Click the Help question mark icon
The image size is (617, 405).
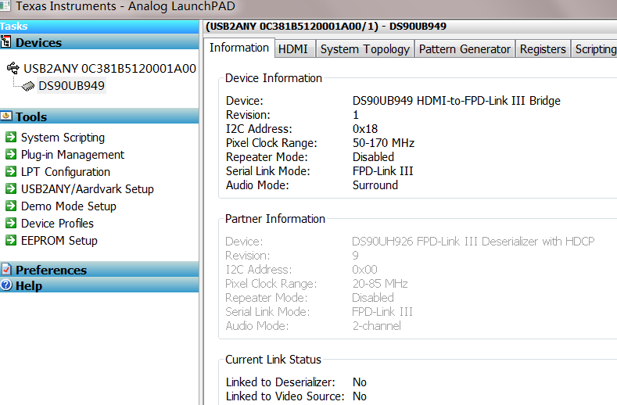point(6,285)
